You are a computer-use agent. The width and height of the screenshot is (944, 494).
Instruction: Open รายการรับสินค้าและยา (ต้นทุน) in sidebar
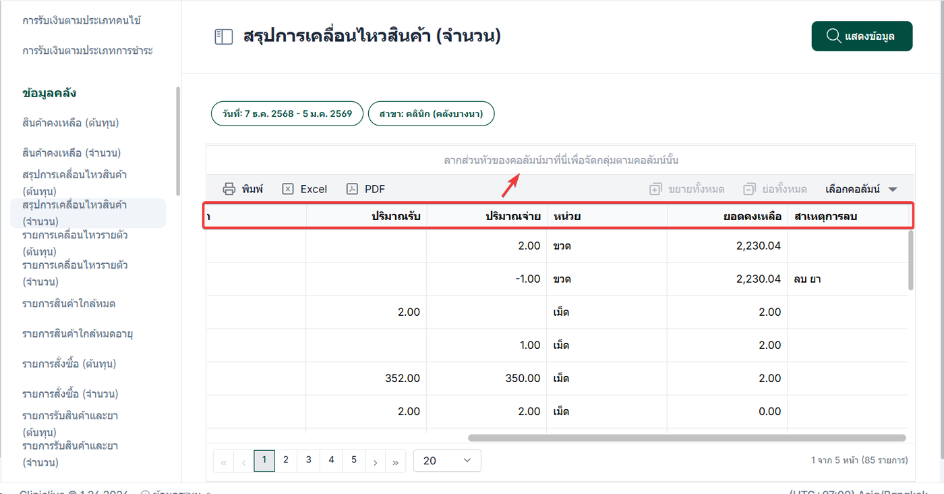(x=70, y=424)
